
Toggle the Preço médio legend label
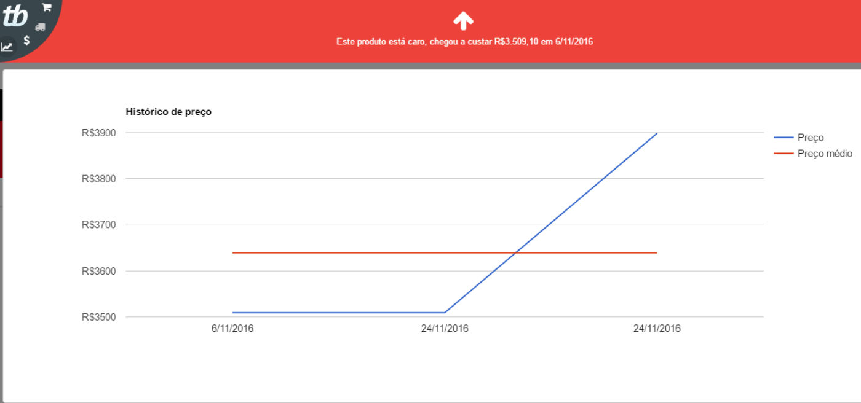[x=825, y=154]
